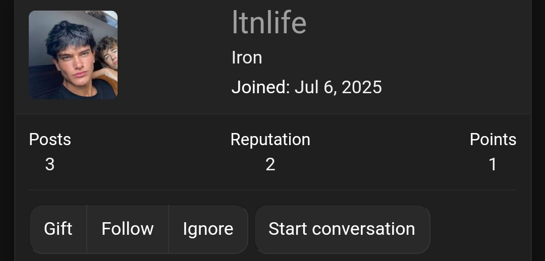Select the Iron rank title
The image size is (545, 261).
coord(247,57)
